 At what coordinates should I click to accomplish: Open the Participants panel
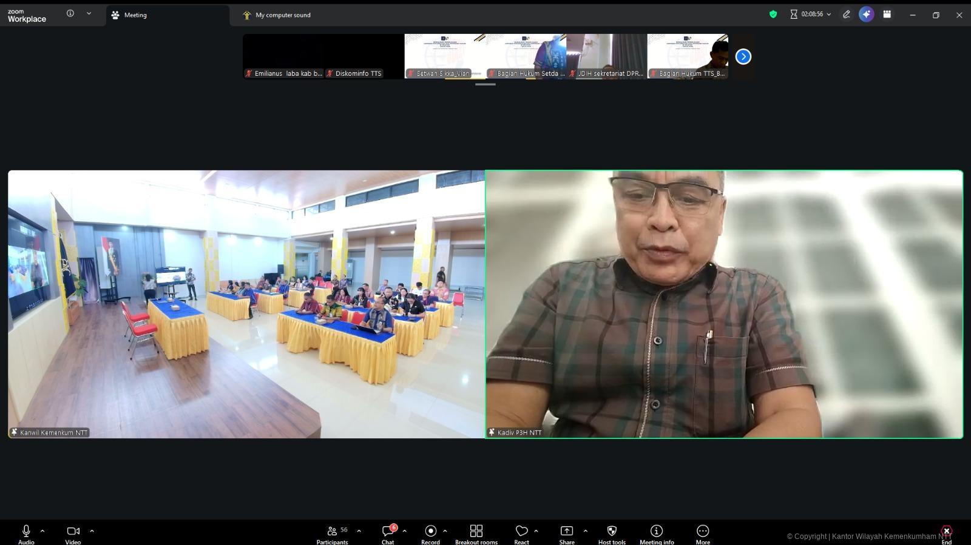pyautogui.click(x=332, y=532)
